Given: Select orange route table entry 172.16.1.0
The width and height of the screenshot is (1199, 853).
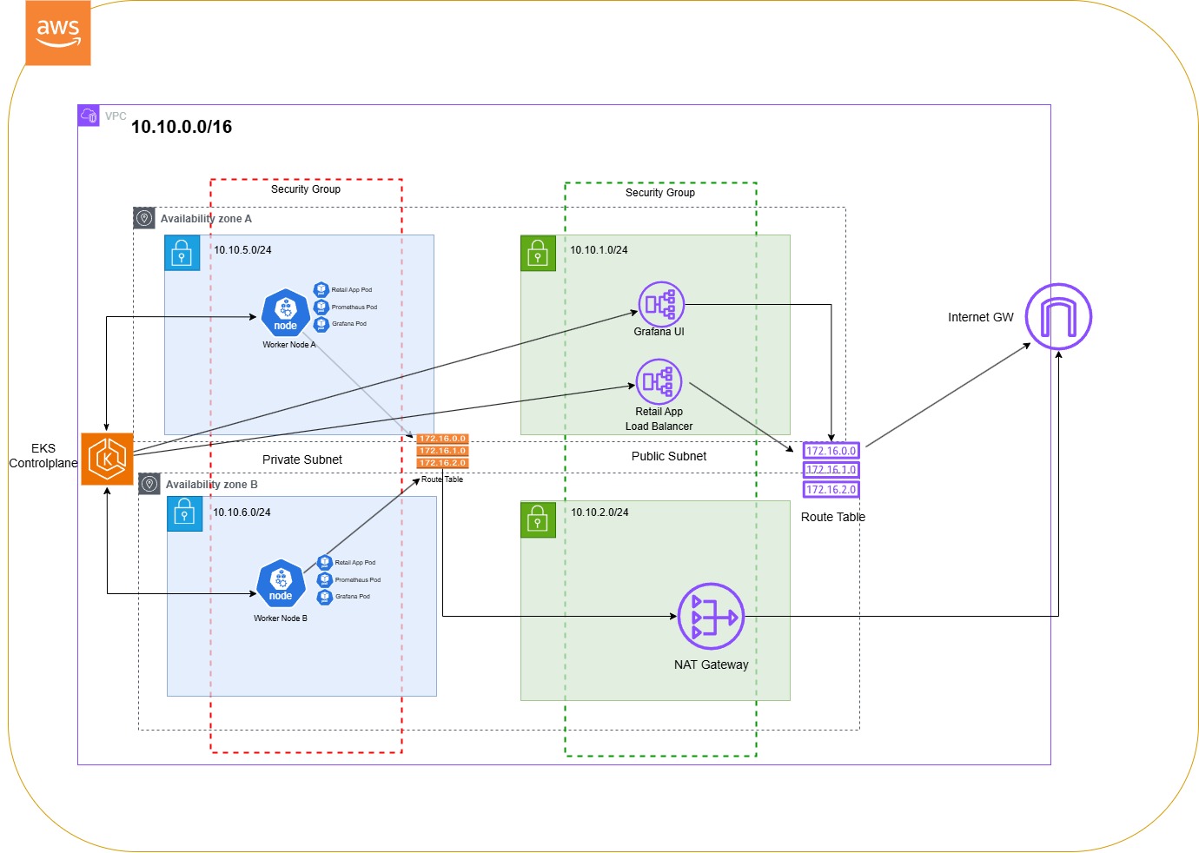Looking at the screenshot, I should [x=442, y=451].
